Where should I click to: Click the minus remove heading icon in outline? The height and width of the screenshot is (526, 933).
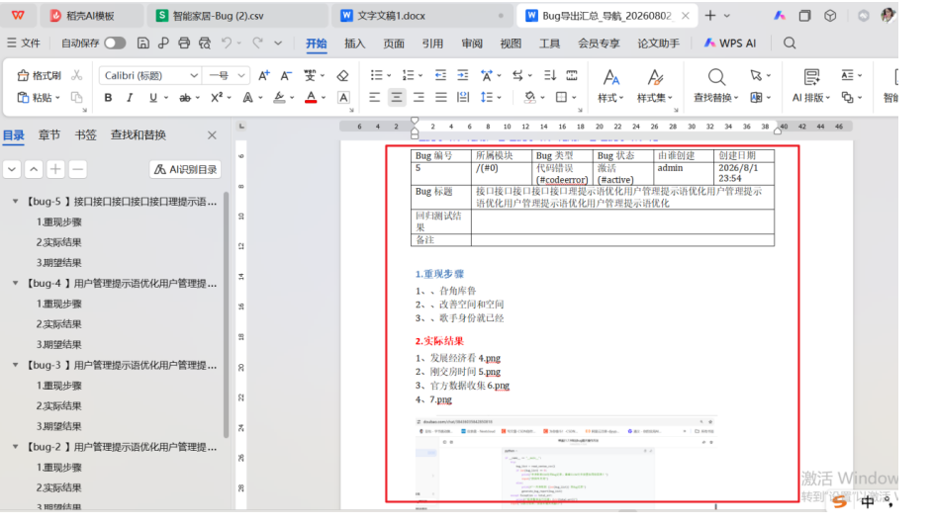pos(77,169)
